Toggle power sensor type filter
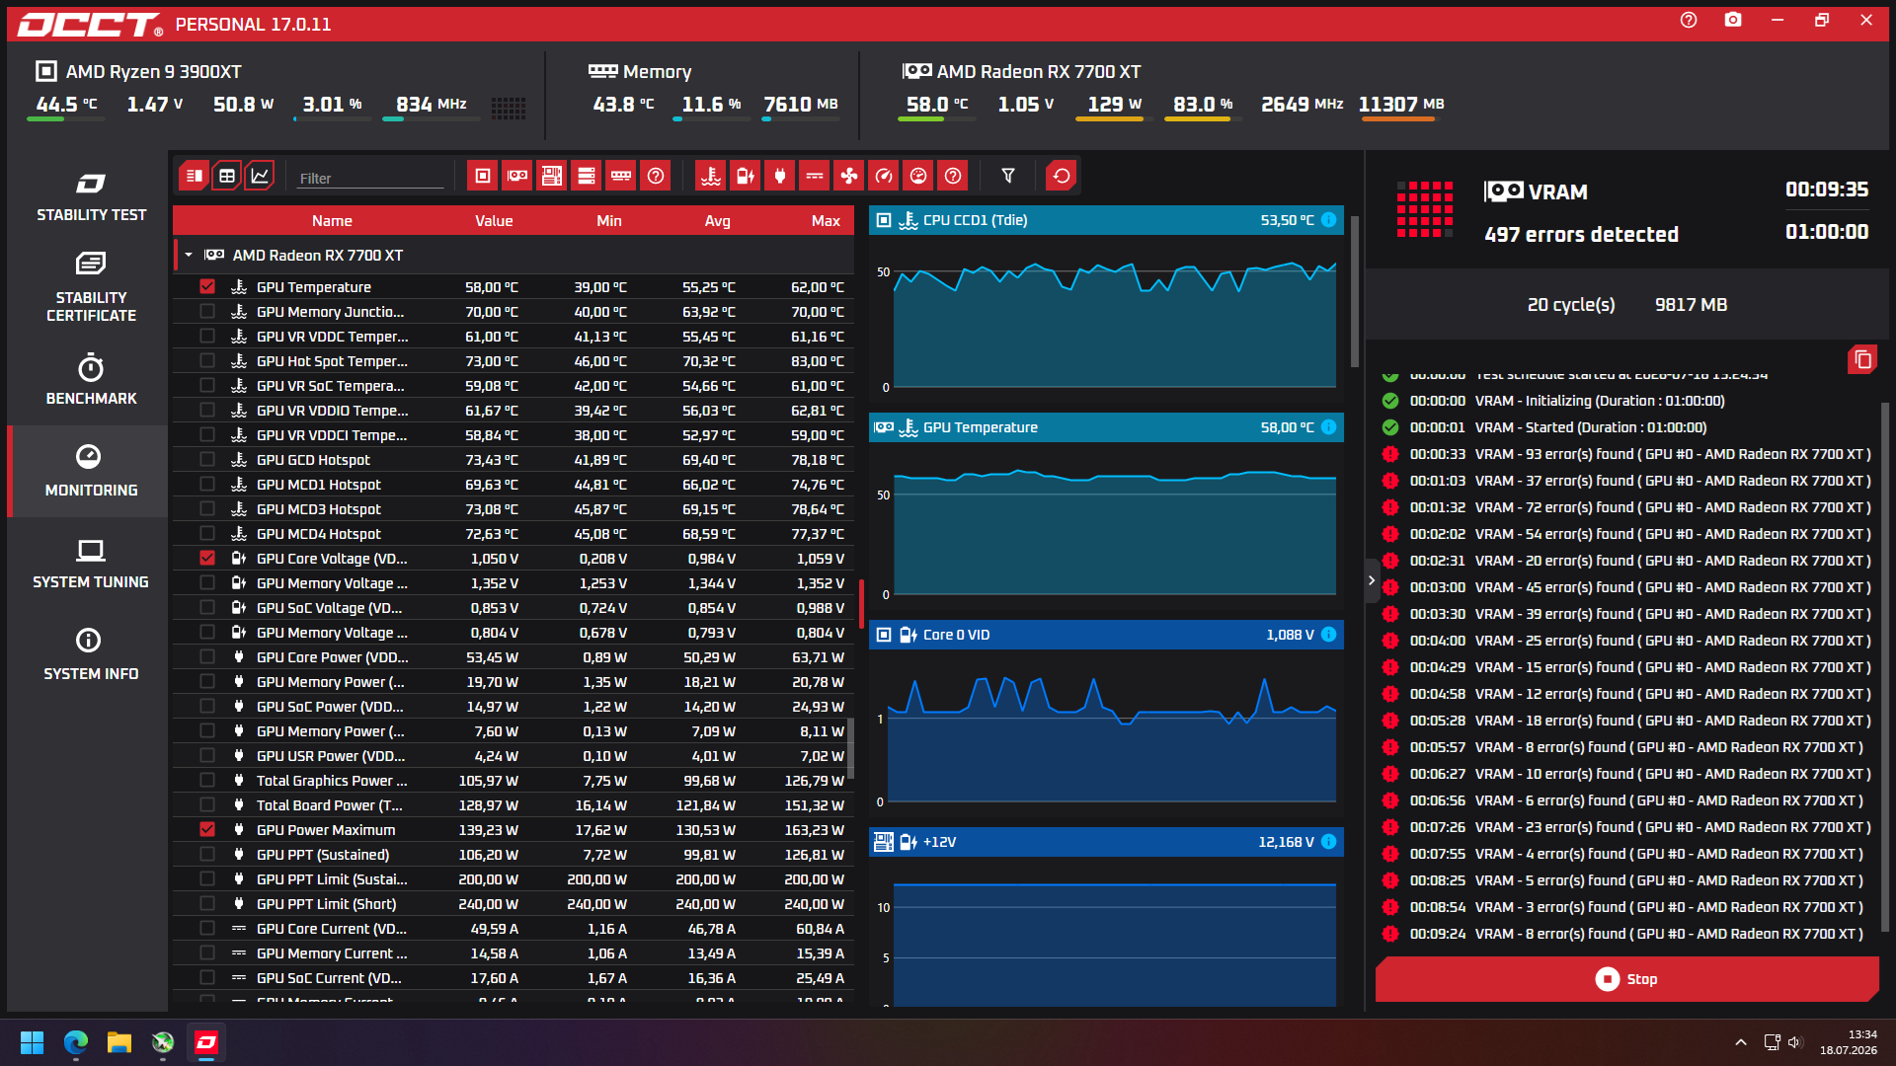Viewport: 1896px width, 1066px height. [780, 176]
